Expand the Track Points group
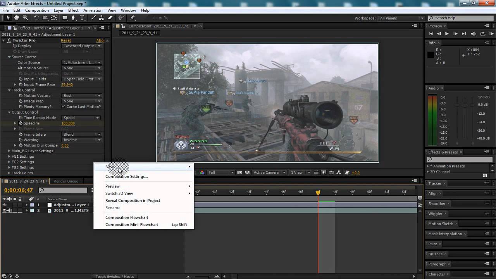This screenshot has height=279, width=496. click(x=9, y=173)
